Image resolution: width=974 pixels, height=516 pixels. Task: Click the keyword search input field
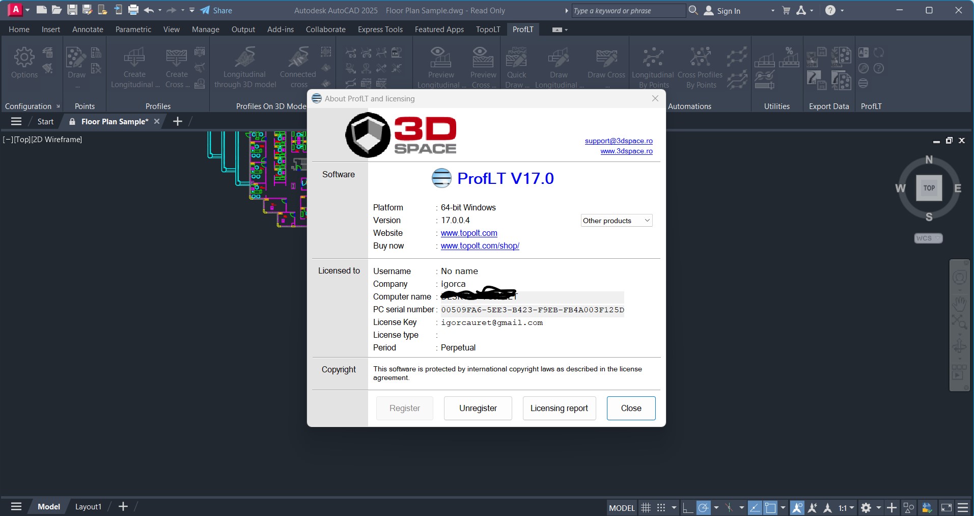(x=628, y=11)
